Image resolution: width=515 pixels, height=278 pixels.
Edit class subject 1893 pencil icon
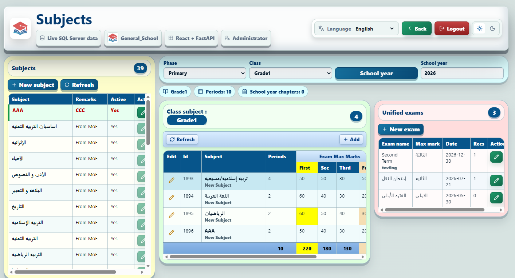click(x=172, y=180)
